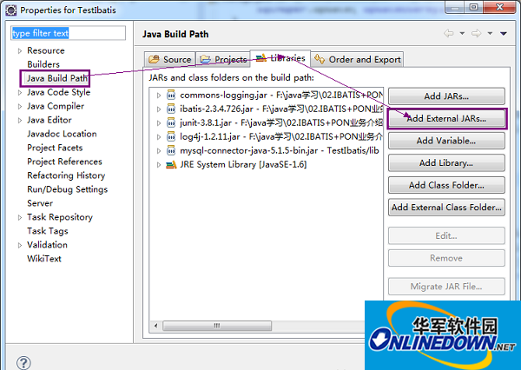Expand log4j-1.2.11.jar entry
521x370 pixels.
(x=159, y=137)
